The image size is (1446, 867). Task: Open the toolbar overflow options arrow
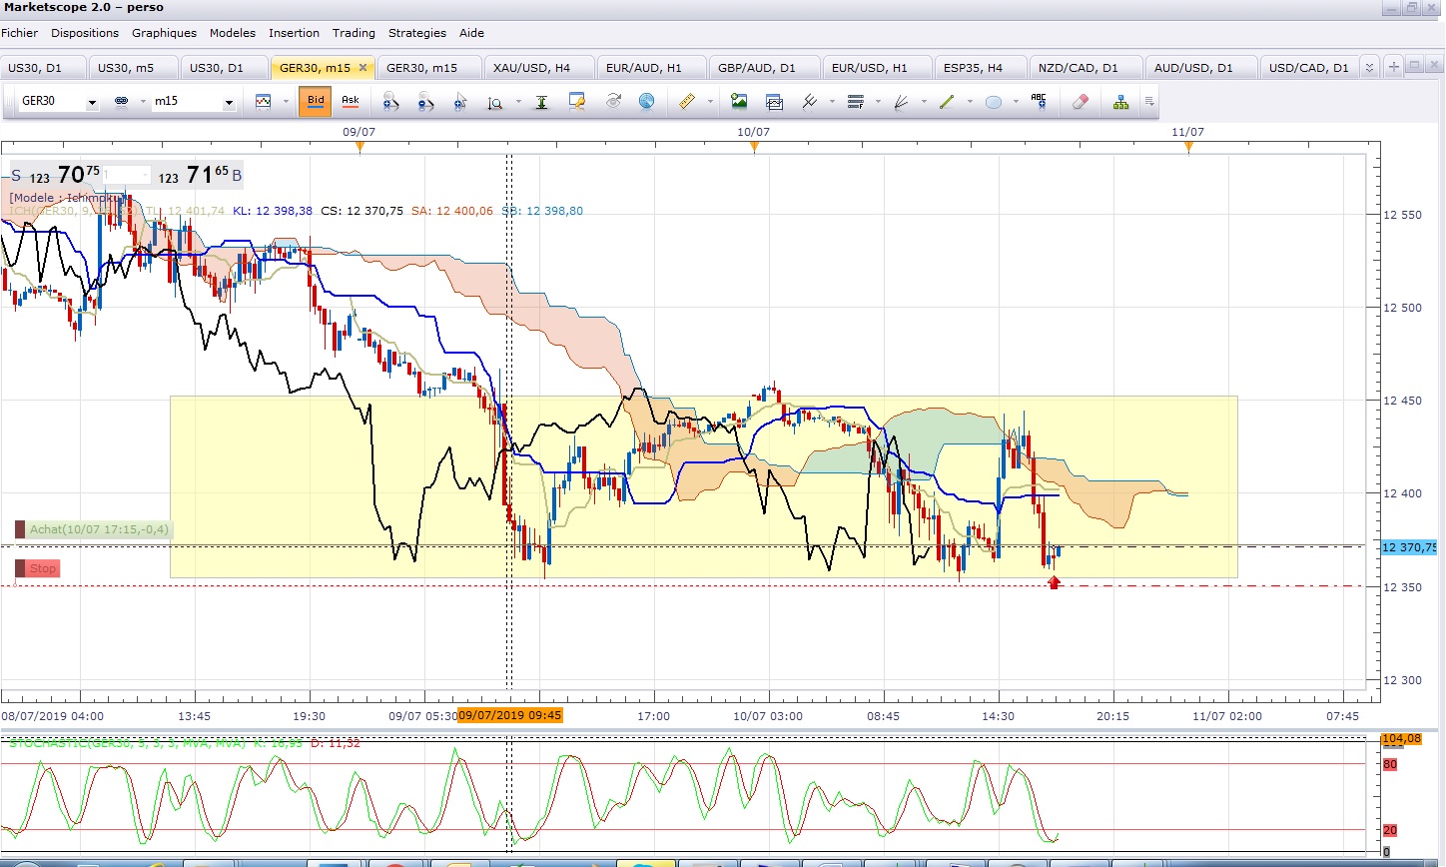(x=1149, y=101)
